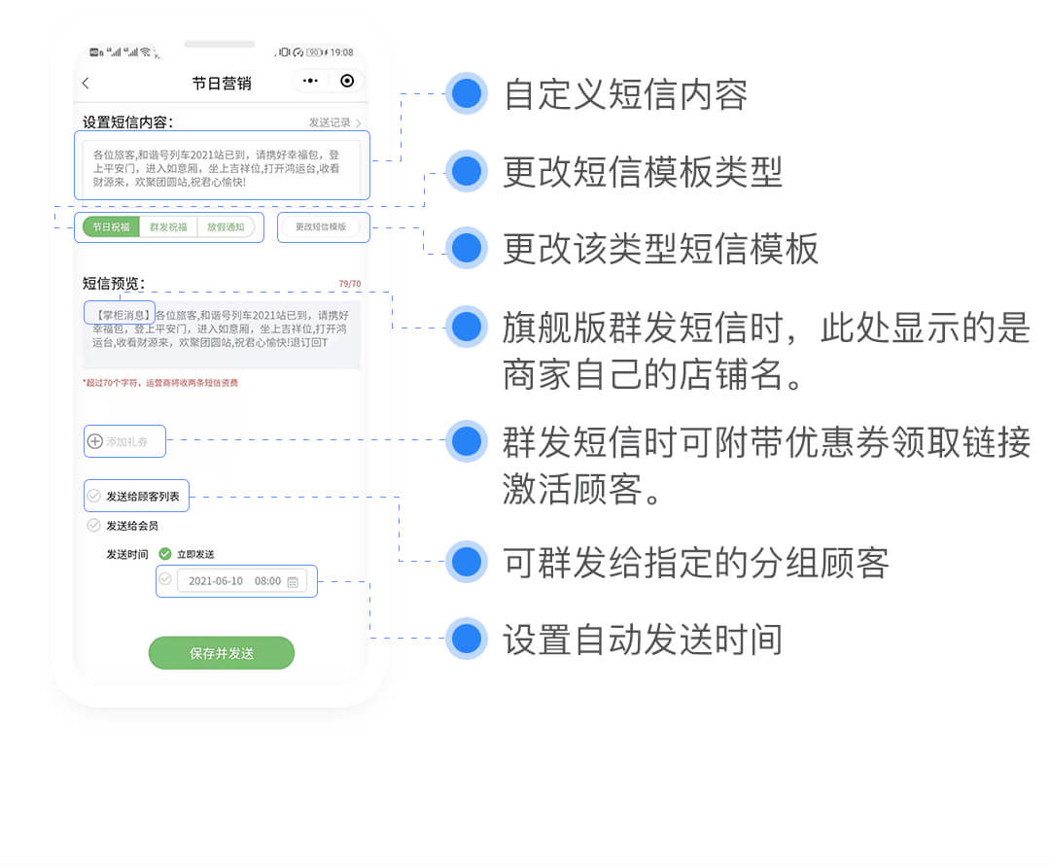The image size is (1050, 865).
Task: Tap the back arrow beside 节日营销
Action: (86, 84)
